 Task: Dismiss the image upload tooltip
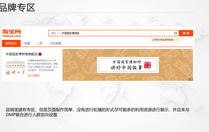[x=176, y=40]
